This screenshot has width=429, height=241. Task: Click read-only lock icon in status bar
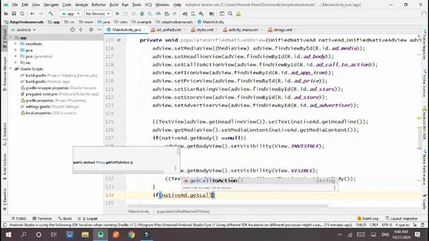pyautogui.click(x=415, y=225)
